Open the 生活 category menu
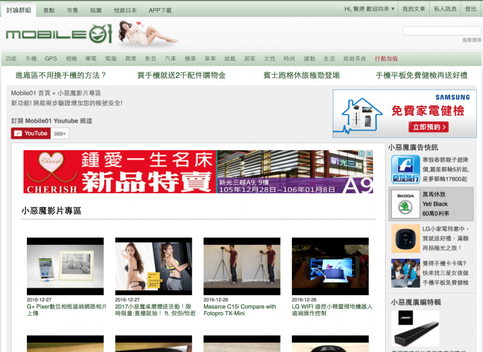The width and height of the screenshot is (483, 352). coord(329,58)
